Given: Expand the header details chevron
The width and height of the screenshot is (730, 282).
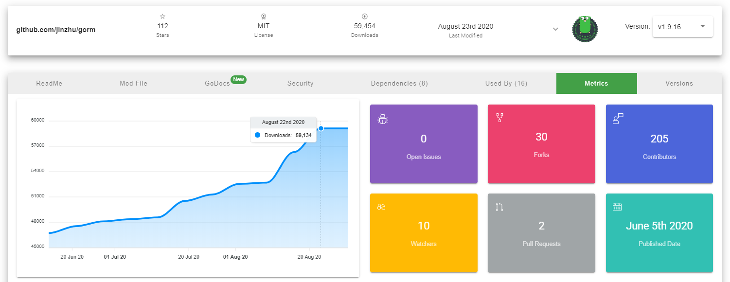Looking at the screenshot, I should [x=555, y=29].
